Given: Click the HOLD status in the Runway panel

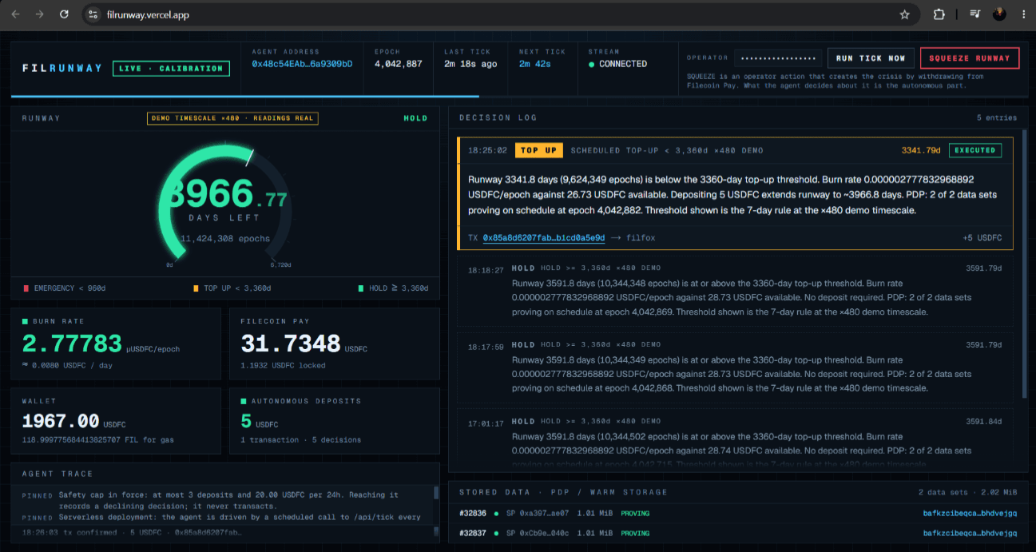Looking at the screenshot, I should (415, 118).
